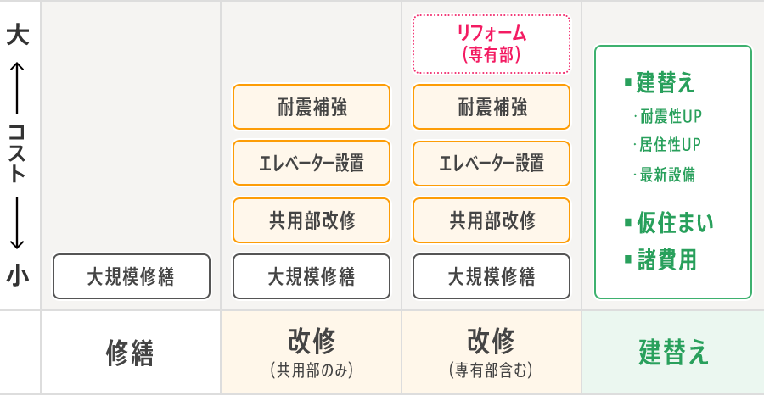Image resolution: width=764 pixels, height=395 pixels.
Task: Select the pink リフォーム(専有部) box
Action: (x=492, y=44)
